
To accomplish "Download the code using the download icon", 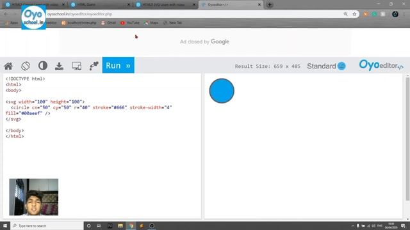I will point(60,66).
